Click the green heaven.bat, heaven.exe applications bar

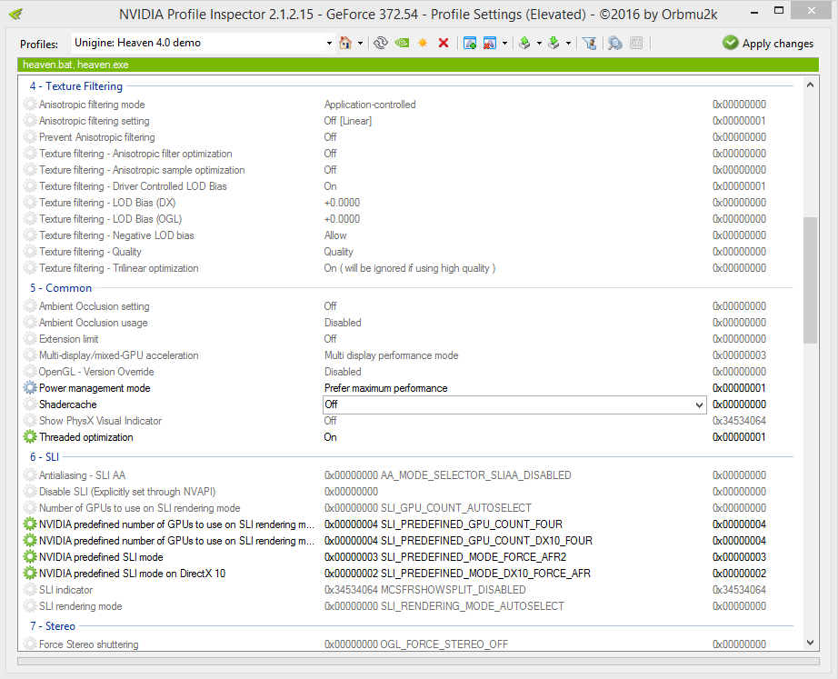tap(418, 65)
